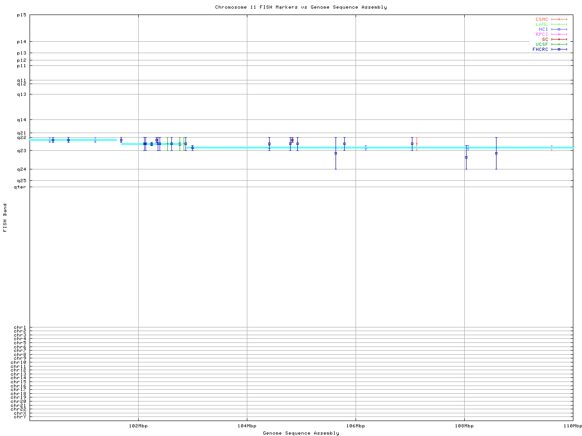Click the p15 band label
The width and height of the screenshot is (582, 436).
click(x=21, y=15)
